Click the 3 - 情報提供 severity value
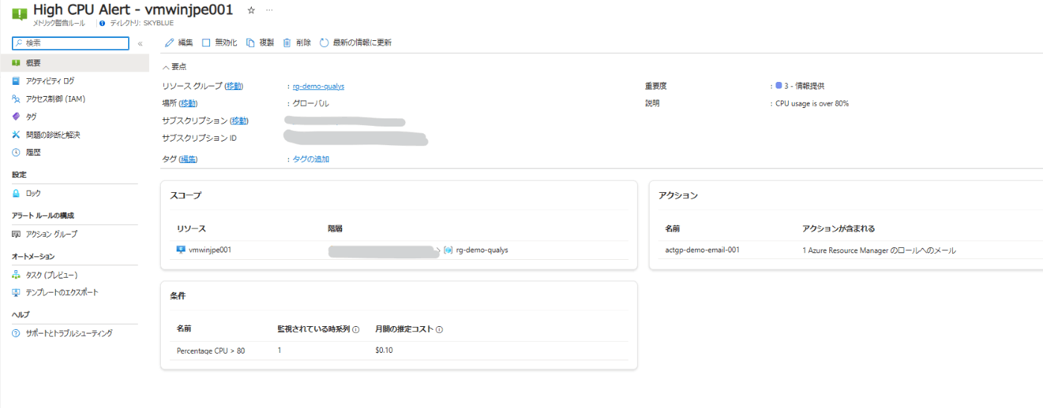Viewport: 1043px width, 408px height. 804,86
